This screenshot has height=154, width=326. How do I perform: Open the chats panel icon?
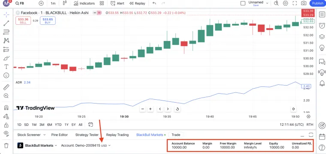tap(322, 62)
